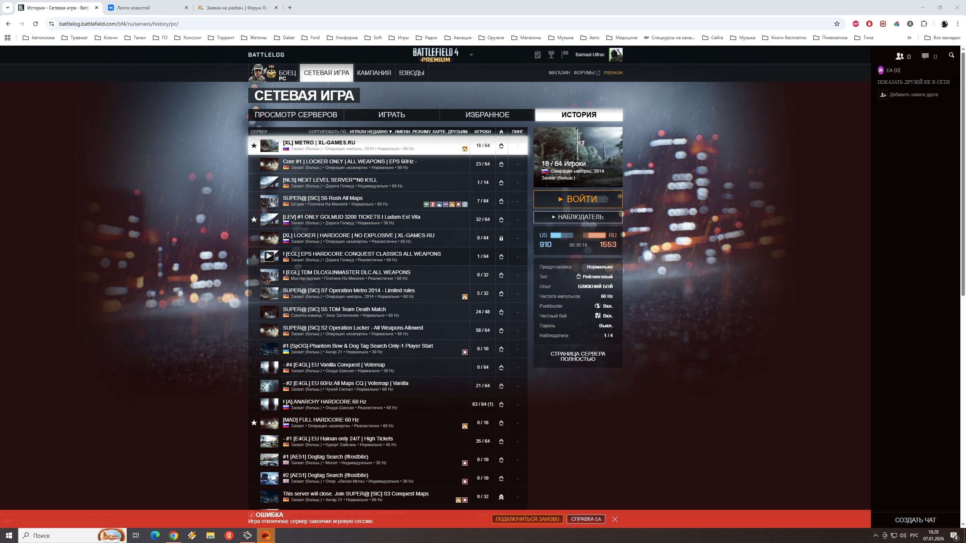Click the trophy awards icon in the header

(x=551, y=55)
